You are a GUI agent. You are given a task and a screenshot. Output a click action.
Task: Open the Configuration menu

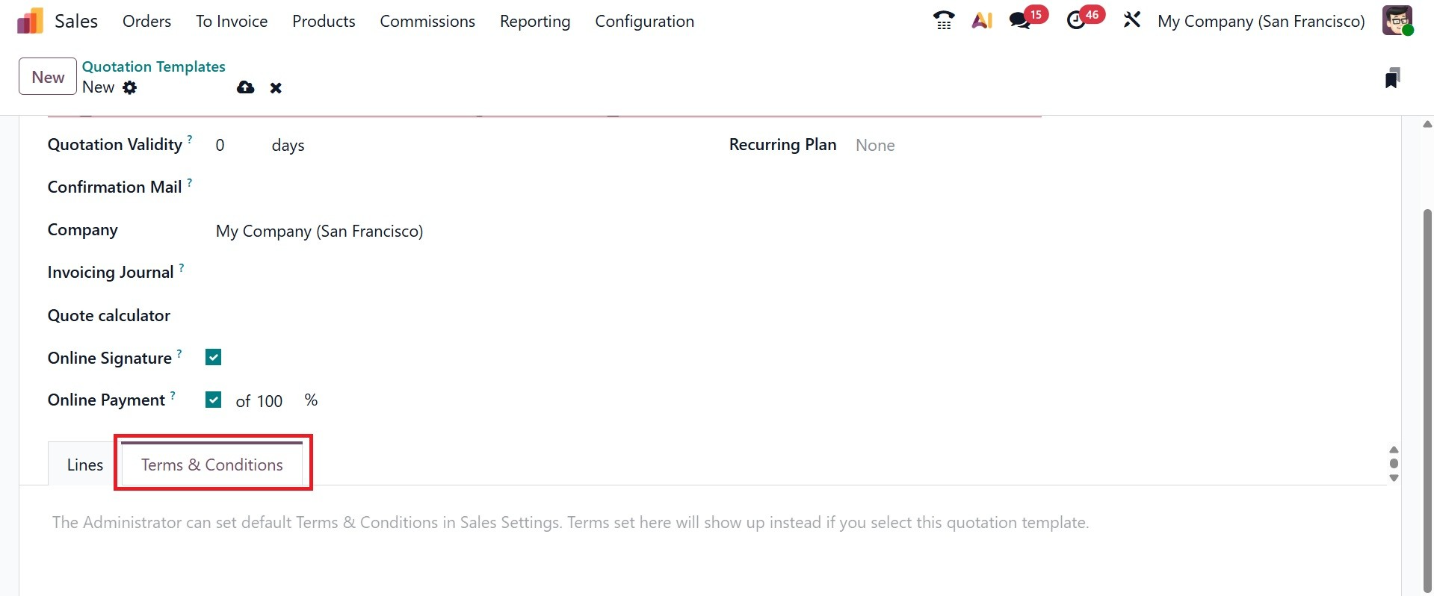tap(644, 22)
